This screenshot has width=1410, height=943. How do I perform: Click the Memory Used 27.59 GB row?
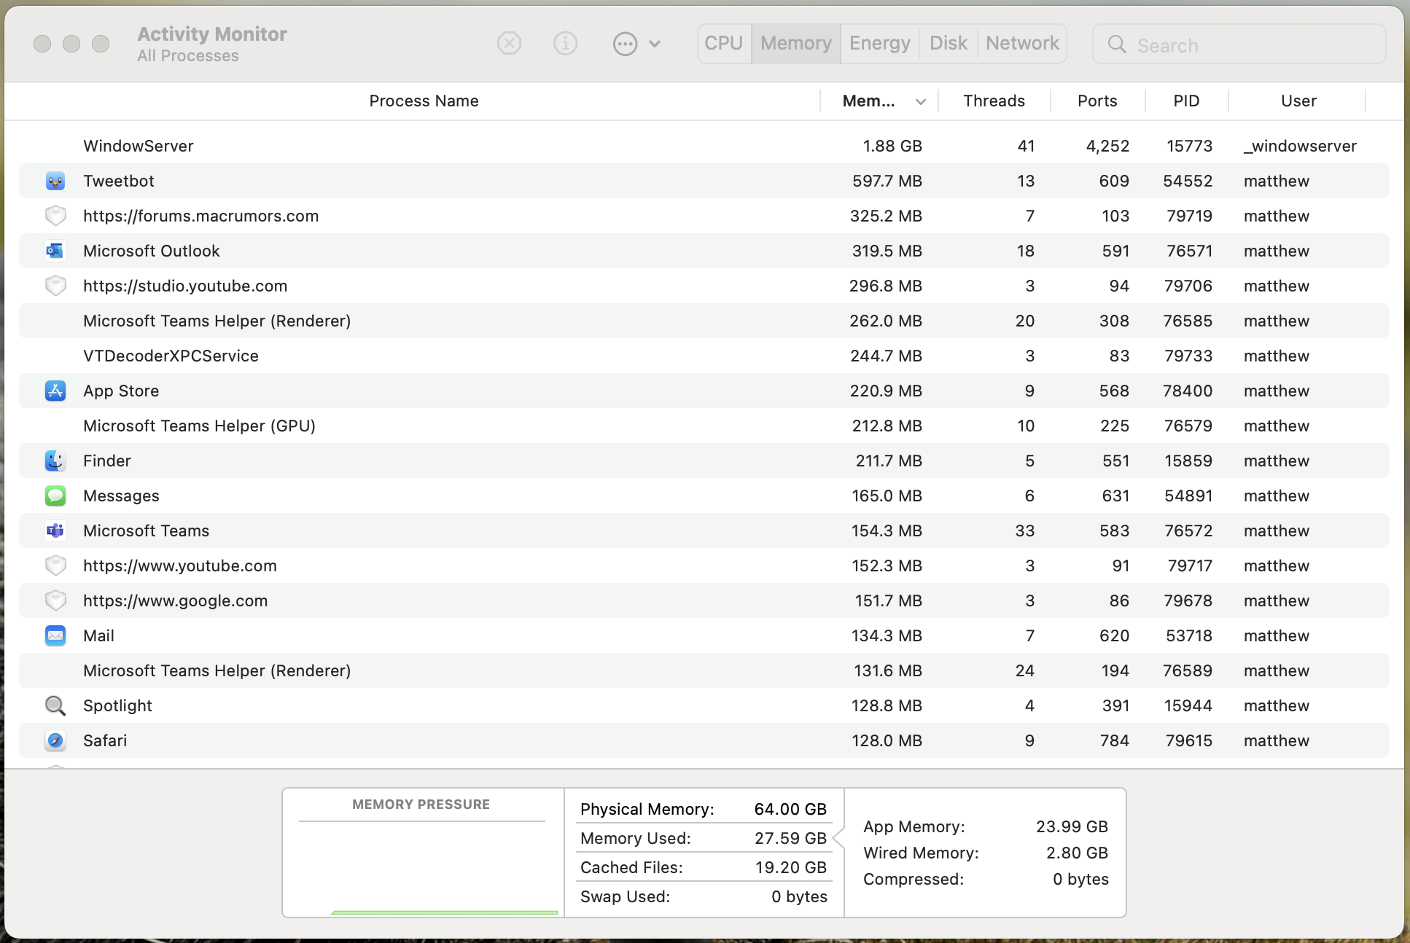click(x=704, y=838)
